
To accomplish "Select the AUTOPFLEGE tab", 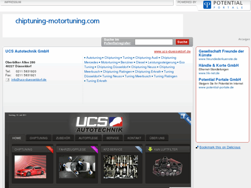I will click(x=88, y=138).
